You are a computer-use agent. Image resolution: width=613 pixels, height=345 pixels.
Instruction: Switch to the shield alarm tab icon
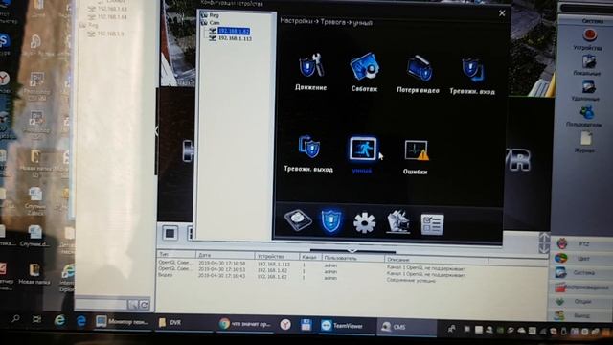coord(331,221)
